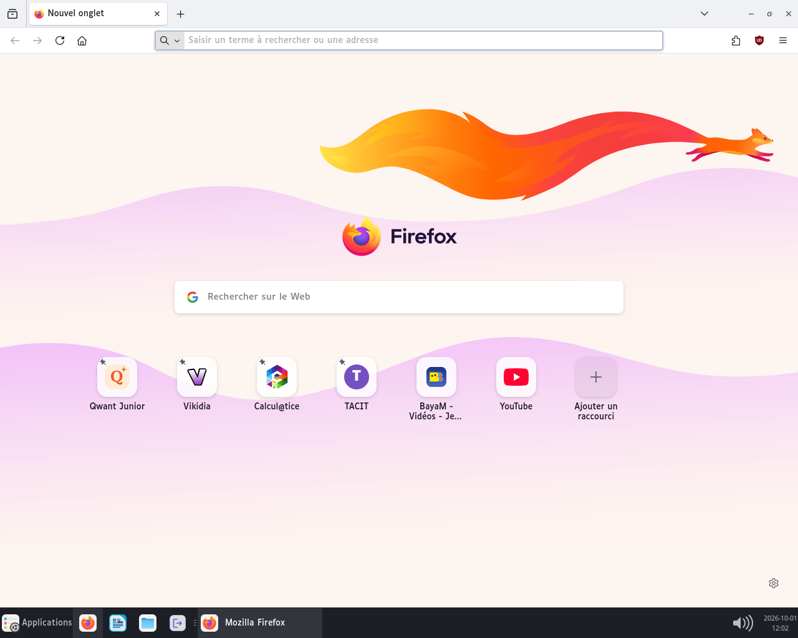Click the Google icon in the search box
Screen dimensions: 798x638
click(193, 297)
